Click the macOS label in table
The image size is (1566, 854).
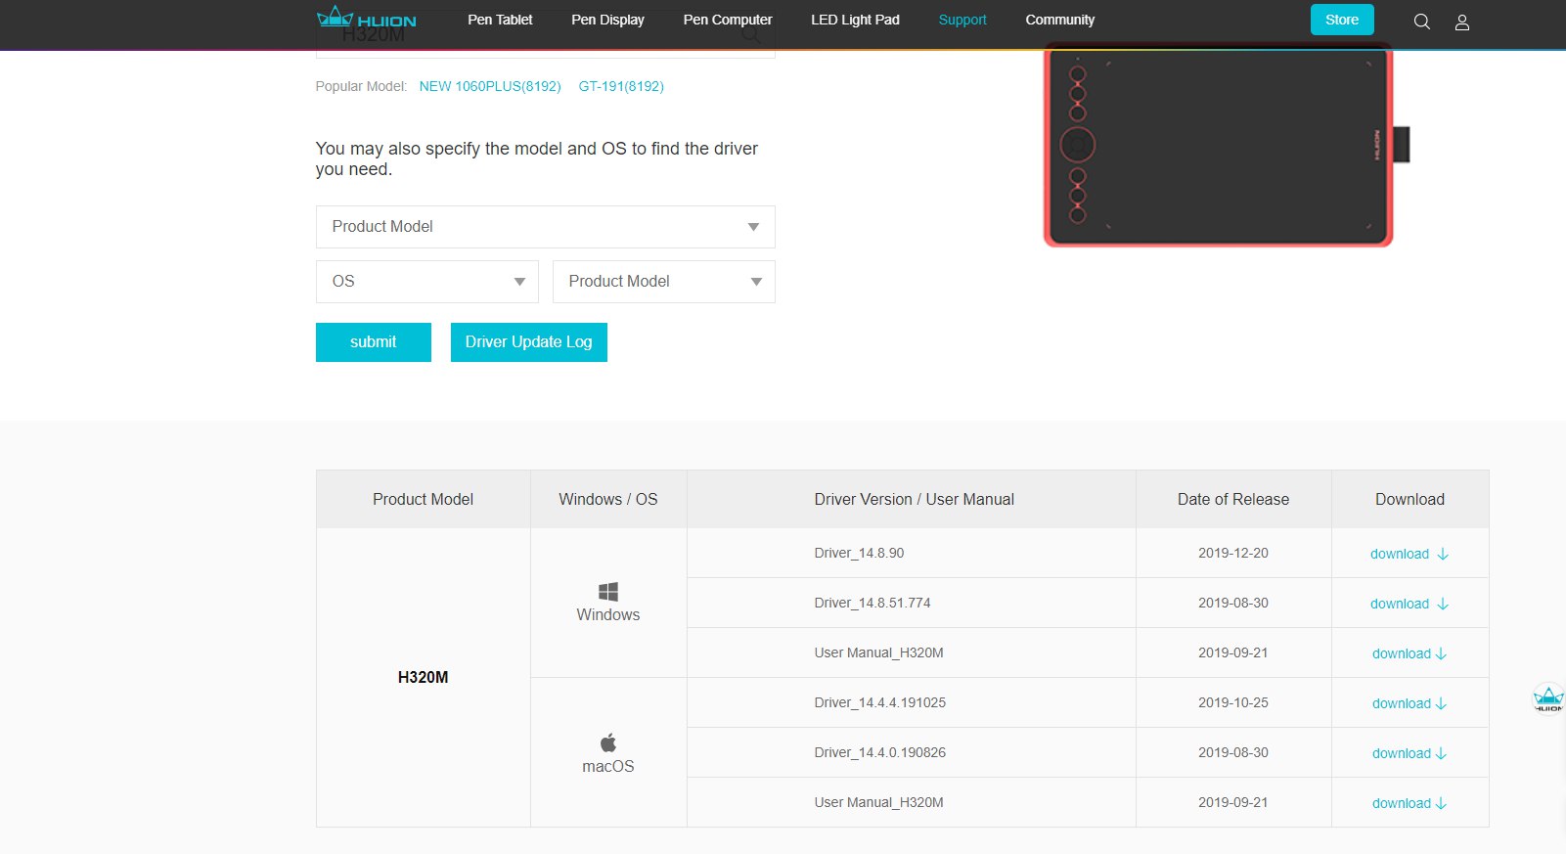608,766
